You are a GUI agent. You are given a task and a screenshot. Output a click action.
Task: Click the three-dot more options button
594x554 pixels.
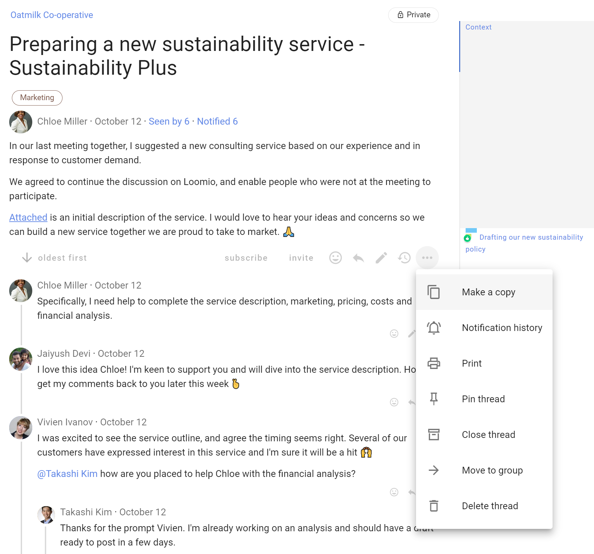click(x=427, y=258)
